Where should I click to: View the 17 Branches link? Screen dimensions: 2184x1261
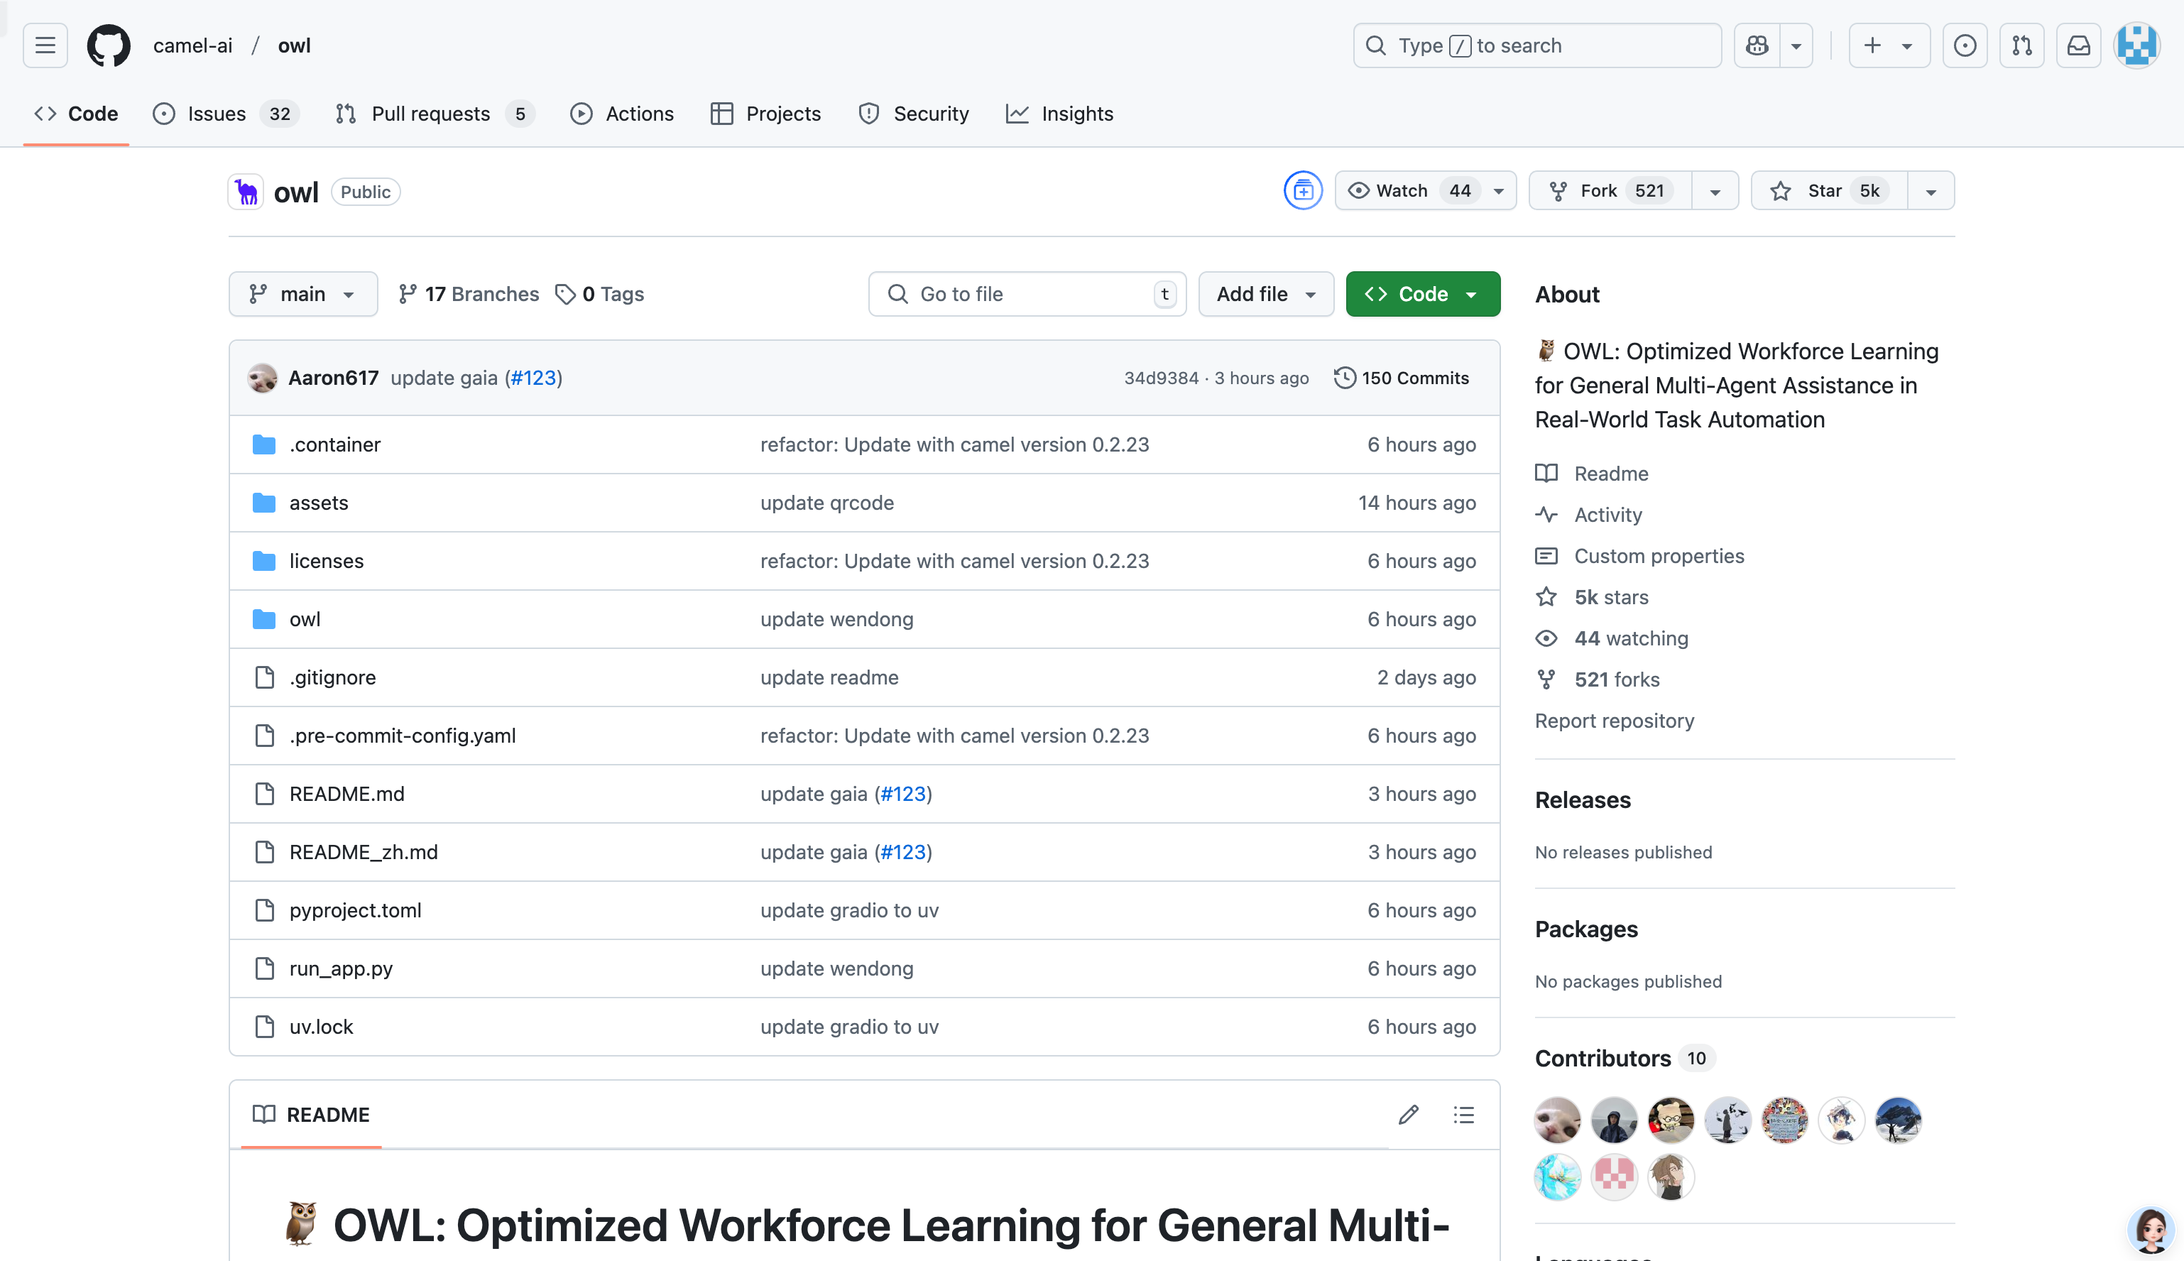[469, 294]
